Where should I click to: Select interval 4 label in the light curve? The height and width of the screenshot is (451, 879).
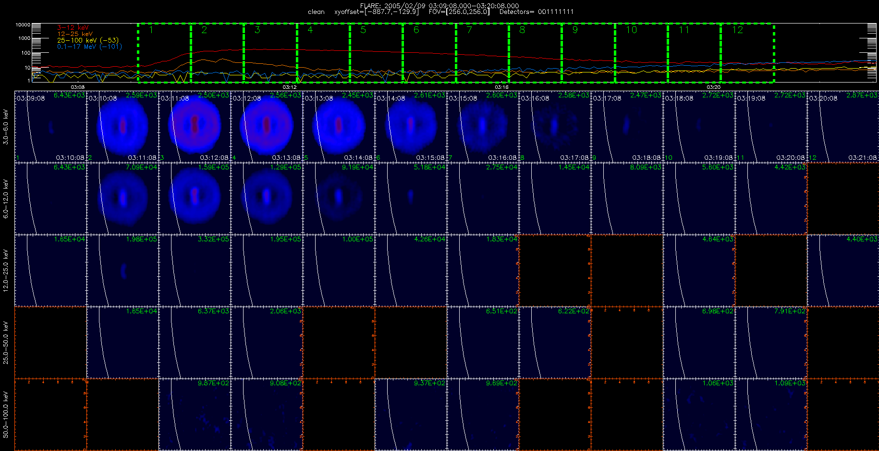[x=310, y=30]
